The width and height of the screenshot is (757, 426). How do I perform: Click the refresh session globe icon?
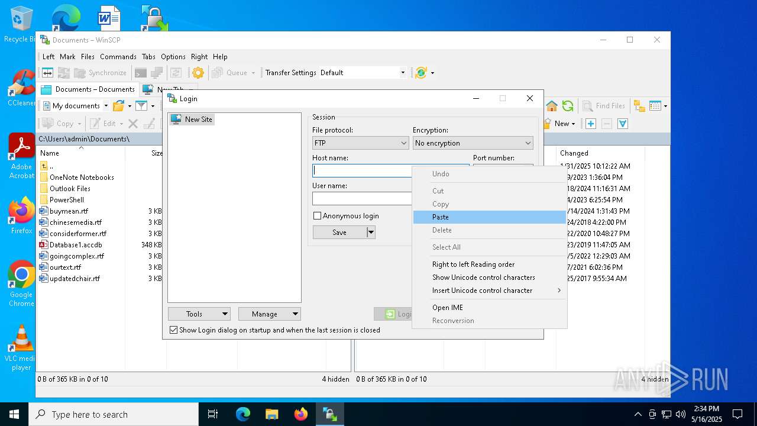pos(421,73)
